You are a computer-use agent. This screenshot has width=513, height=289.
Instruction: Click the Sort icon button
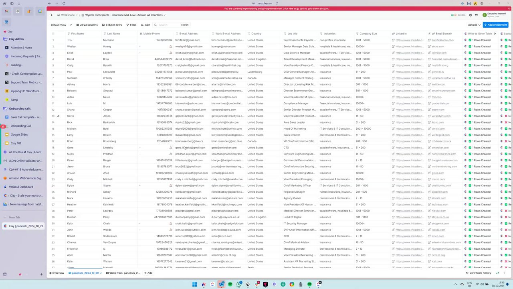click(145, 25)
